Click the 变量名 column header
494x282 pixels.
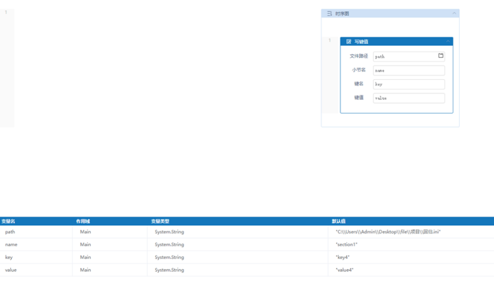[x=9, y=221]
